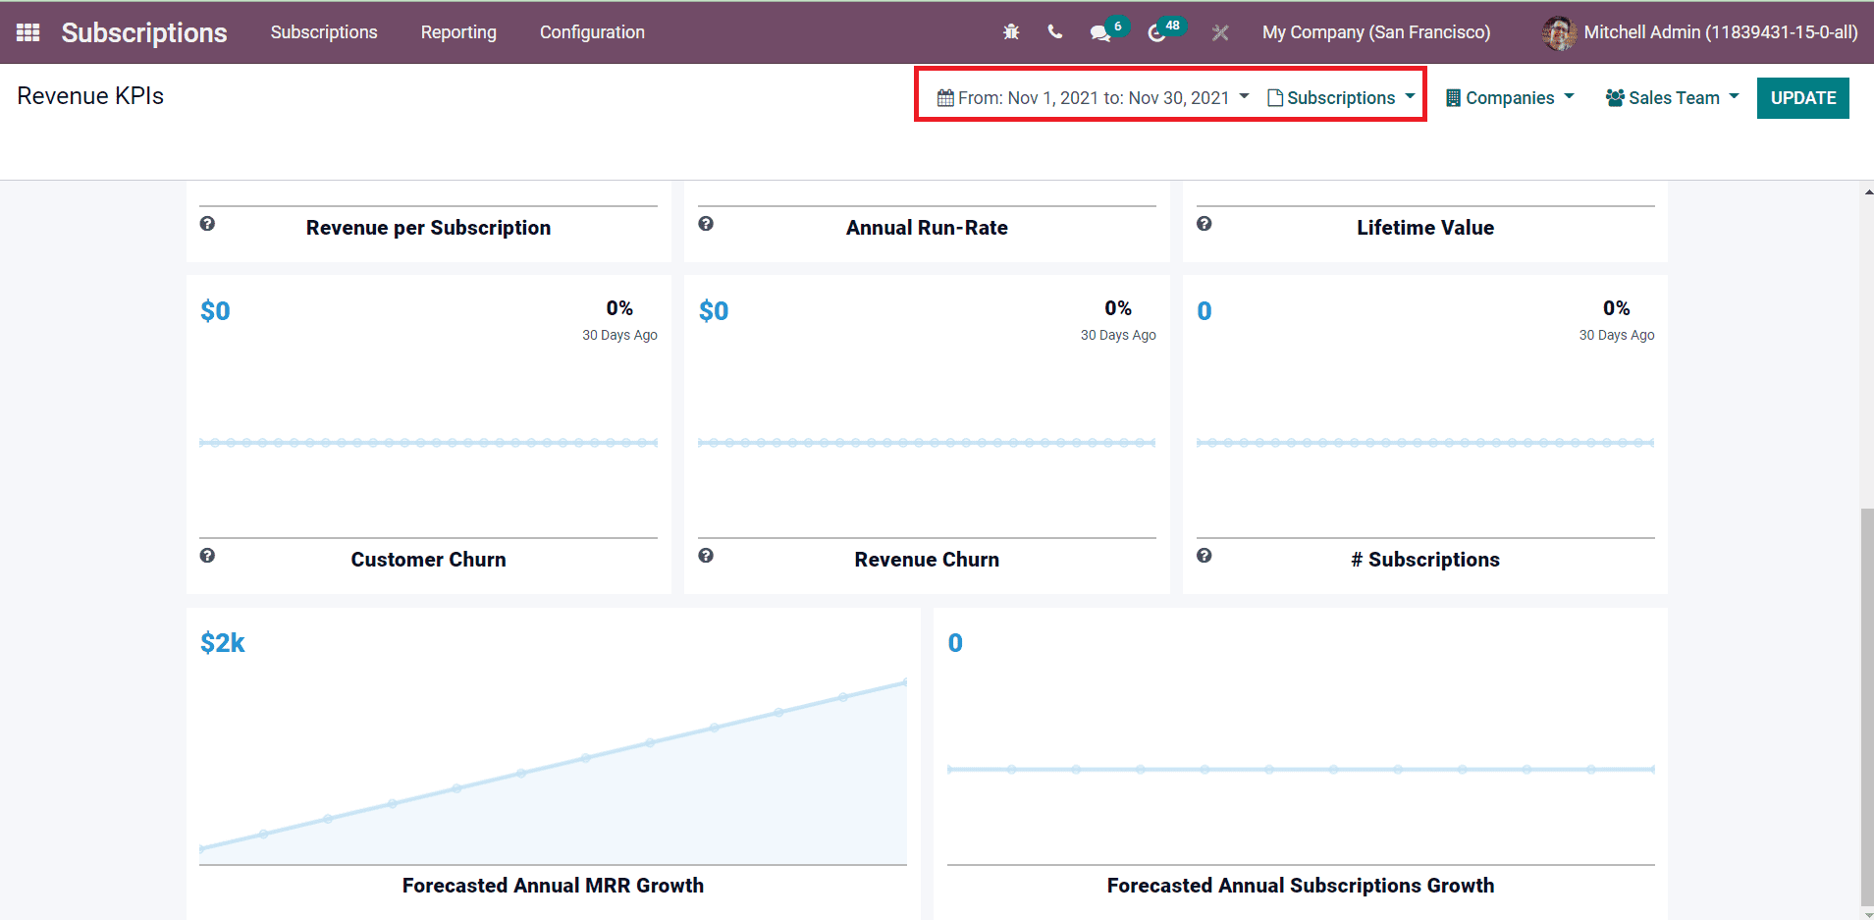
Task: Open the Sales Team dropdown
Action: (x=1670, y=97)
